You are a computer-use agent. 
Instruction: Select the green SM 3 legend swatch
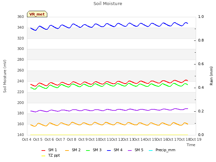pyautogui.click(x=88, y=151)
